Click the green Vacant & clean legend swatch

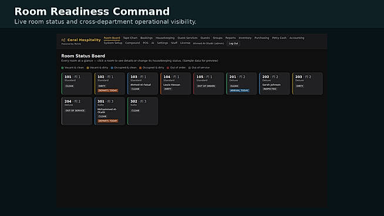(x=62, y=68)
